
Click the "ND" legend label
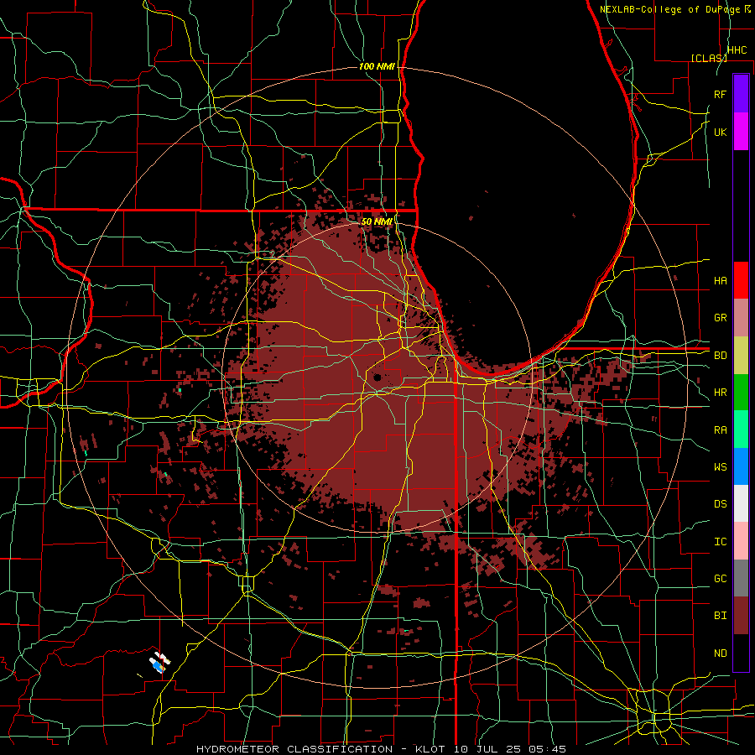click(720, 653)
